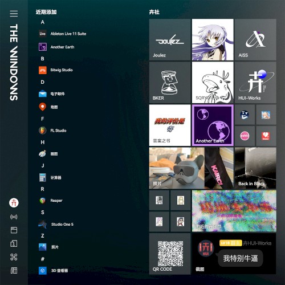Viewport: 285px width, 285px height.
Task: Open Reaper from the app list
Action: (x=51, y=201)
